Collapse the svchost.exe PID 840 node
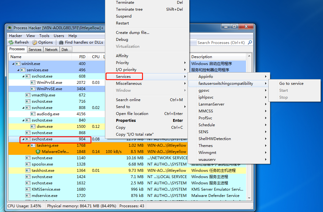This screenshot has height=212, width=323. click(x=23, y=120)
